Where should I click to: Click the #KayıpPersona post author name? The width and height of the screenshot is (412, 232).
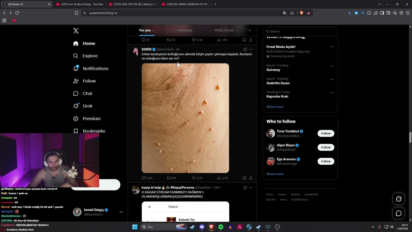[168, 188]
